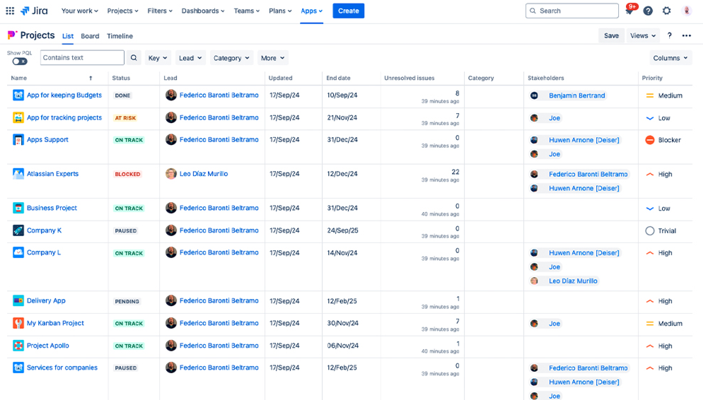Switch to the Timeline tab
Screen dimensions: 703x400
pyautogui.click(x=120, y=36)
